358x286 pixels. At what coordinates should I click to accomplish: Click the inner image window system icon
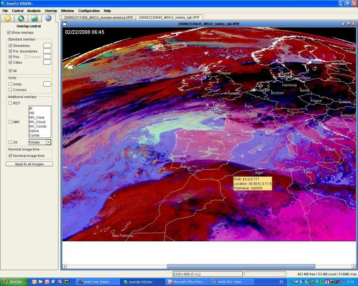coord(65,24)
